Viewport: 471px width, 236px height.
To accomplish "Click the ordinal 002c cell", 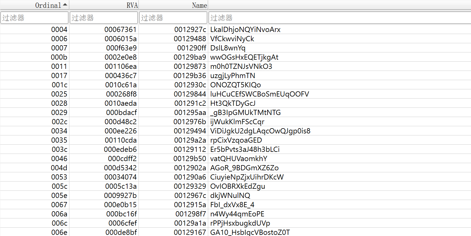I will (x=60, y=122).
